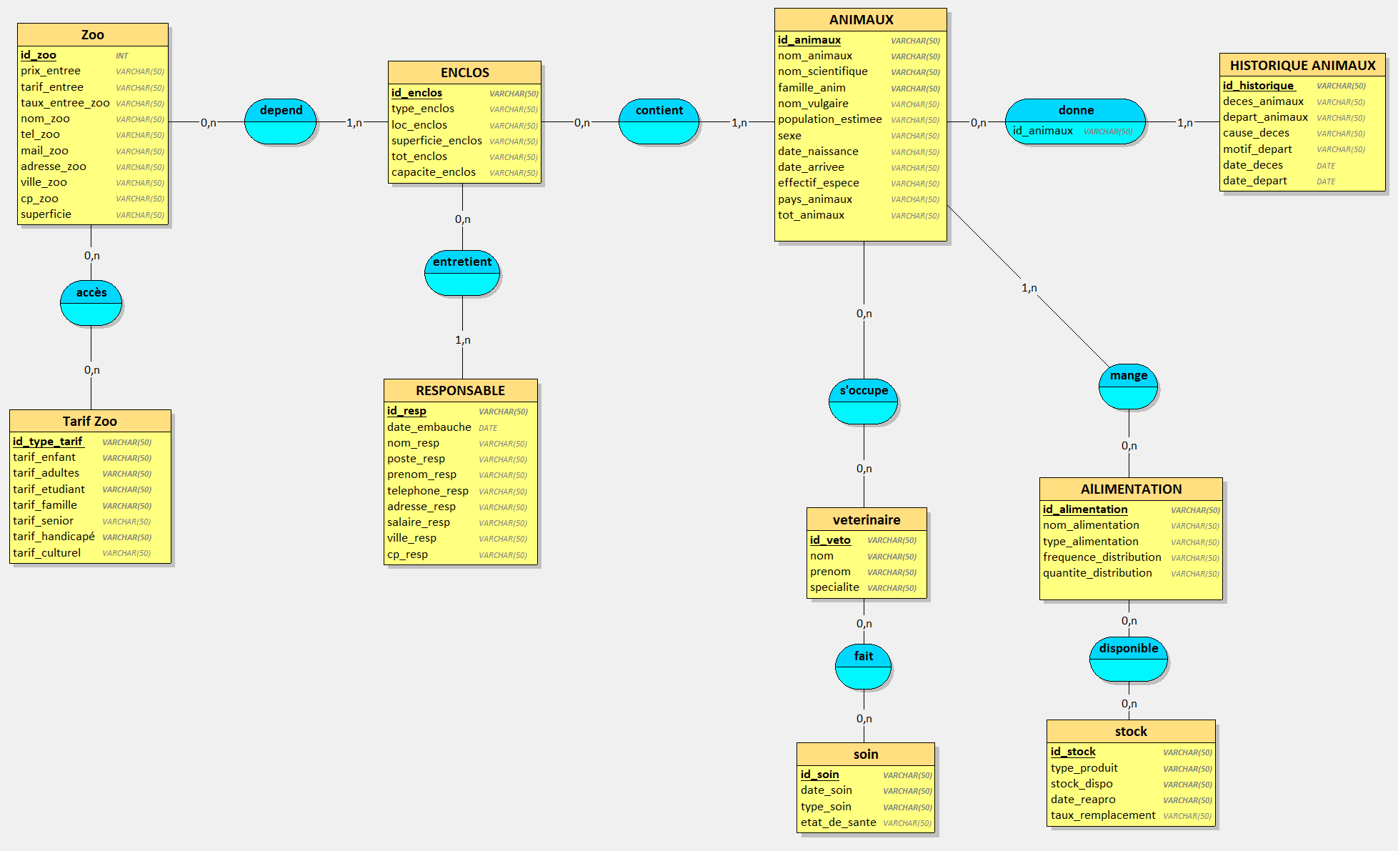1398x851 pixels.
Task: Select the Tarif Zoo entity header
Action: pyautogui.click(x=90, y=422)
